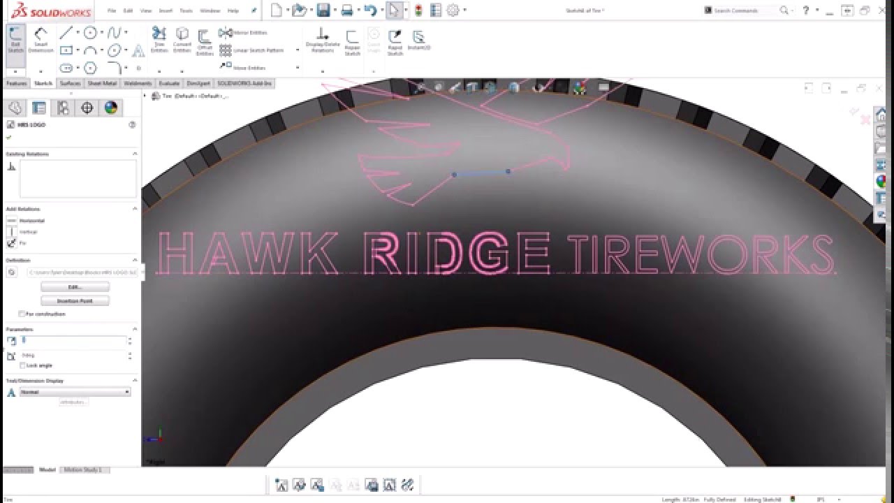This screenshot has width=894, height=503.
Task: Select the sketch Text tool
Action: [138, 50]
